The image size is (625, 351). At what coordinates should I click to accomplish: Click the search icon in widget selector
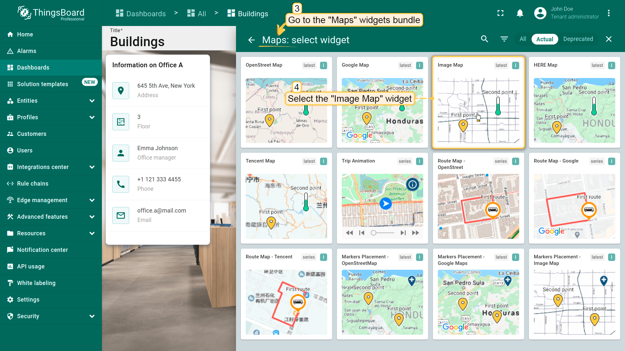click(484, 39)
